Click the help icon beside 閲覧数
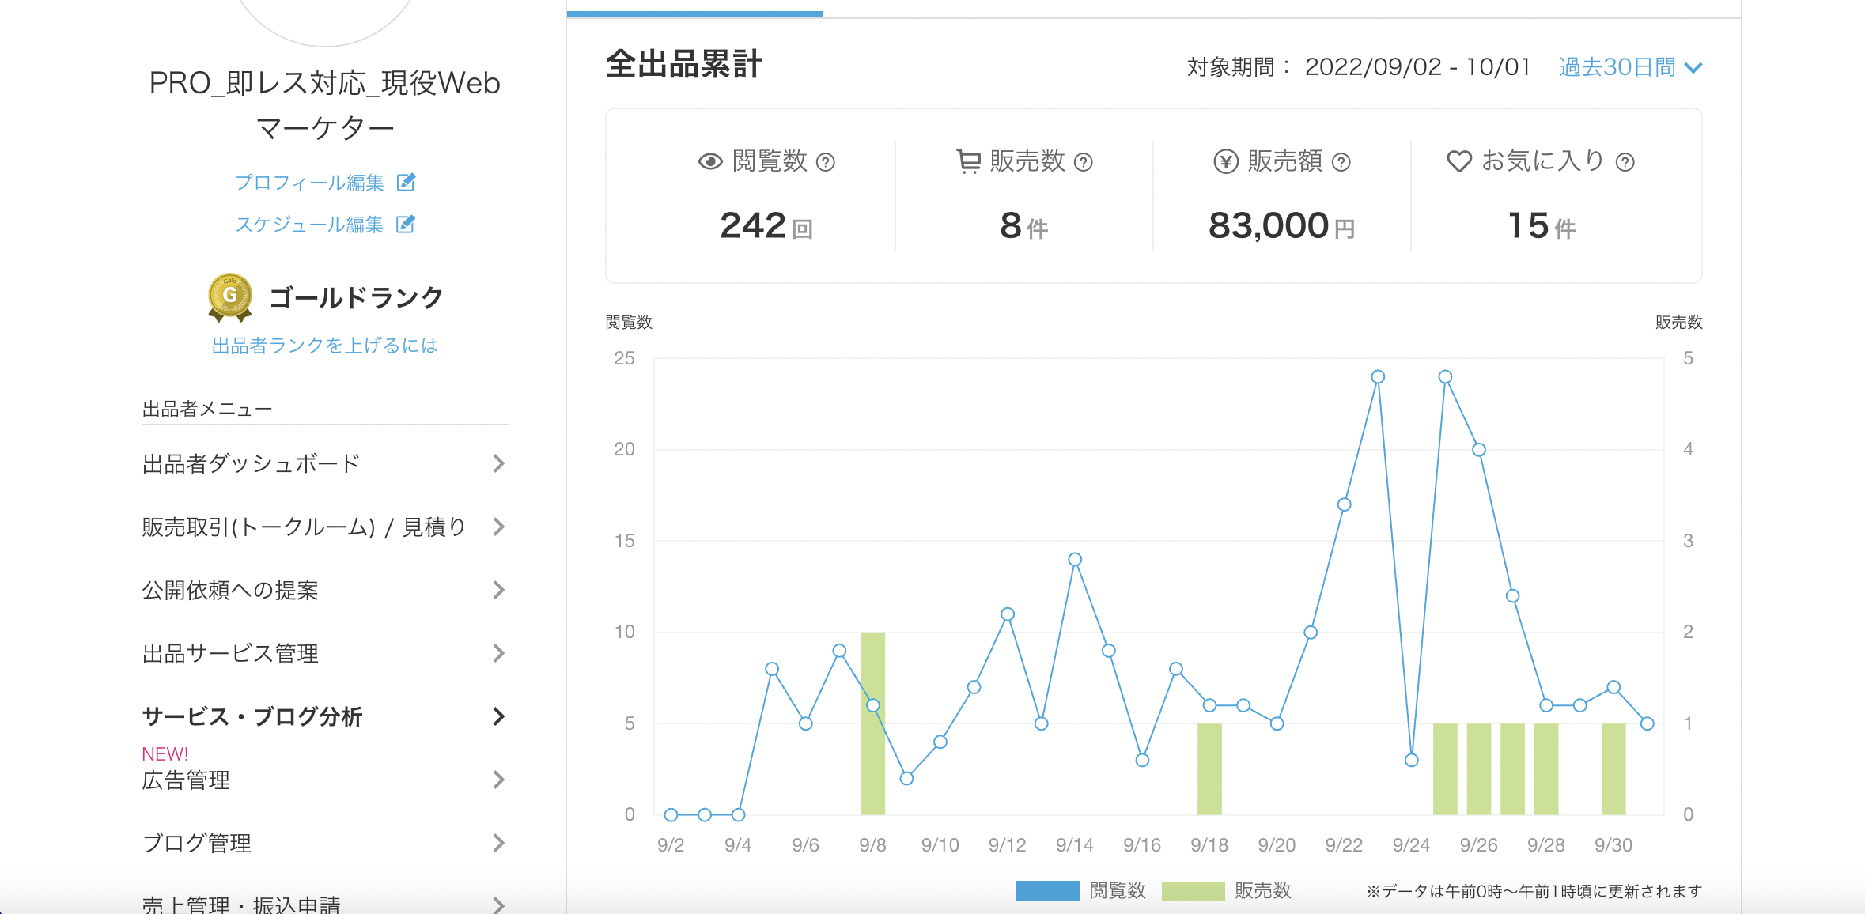This screenshot has height=914, width=1865. [x=825, y=162]
